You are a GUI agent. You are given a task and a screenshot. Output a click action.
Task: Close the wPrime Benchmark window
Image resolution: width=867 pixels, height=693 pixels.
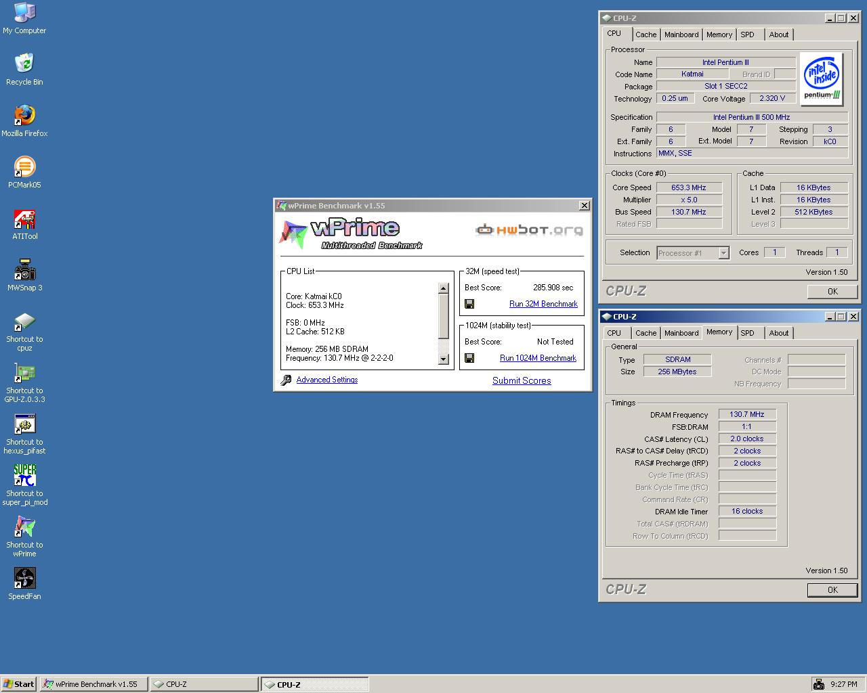(x=585, y=206)
